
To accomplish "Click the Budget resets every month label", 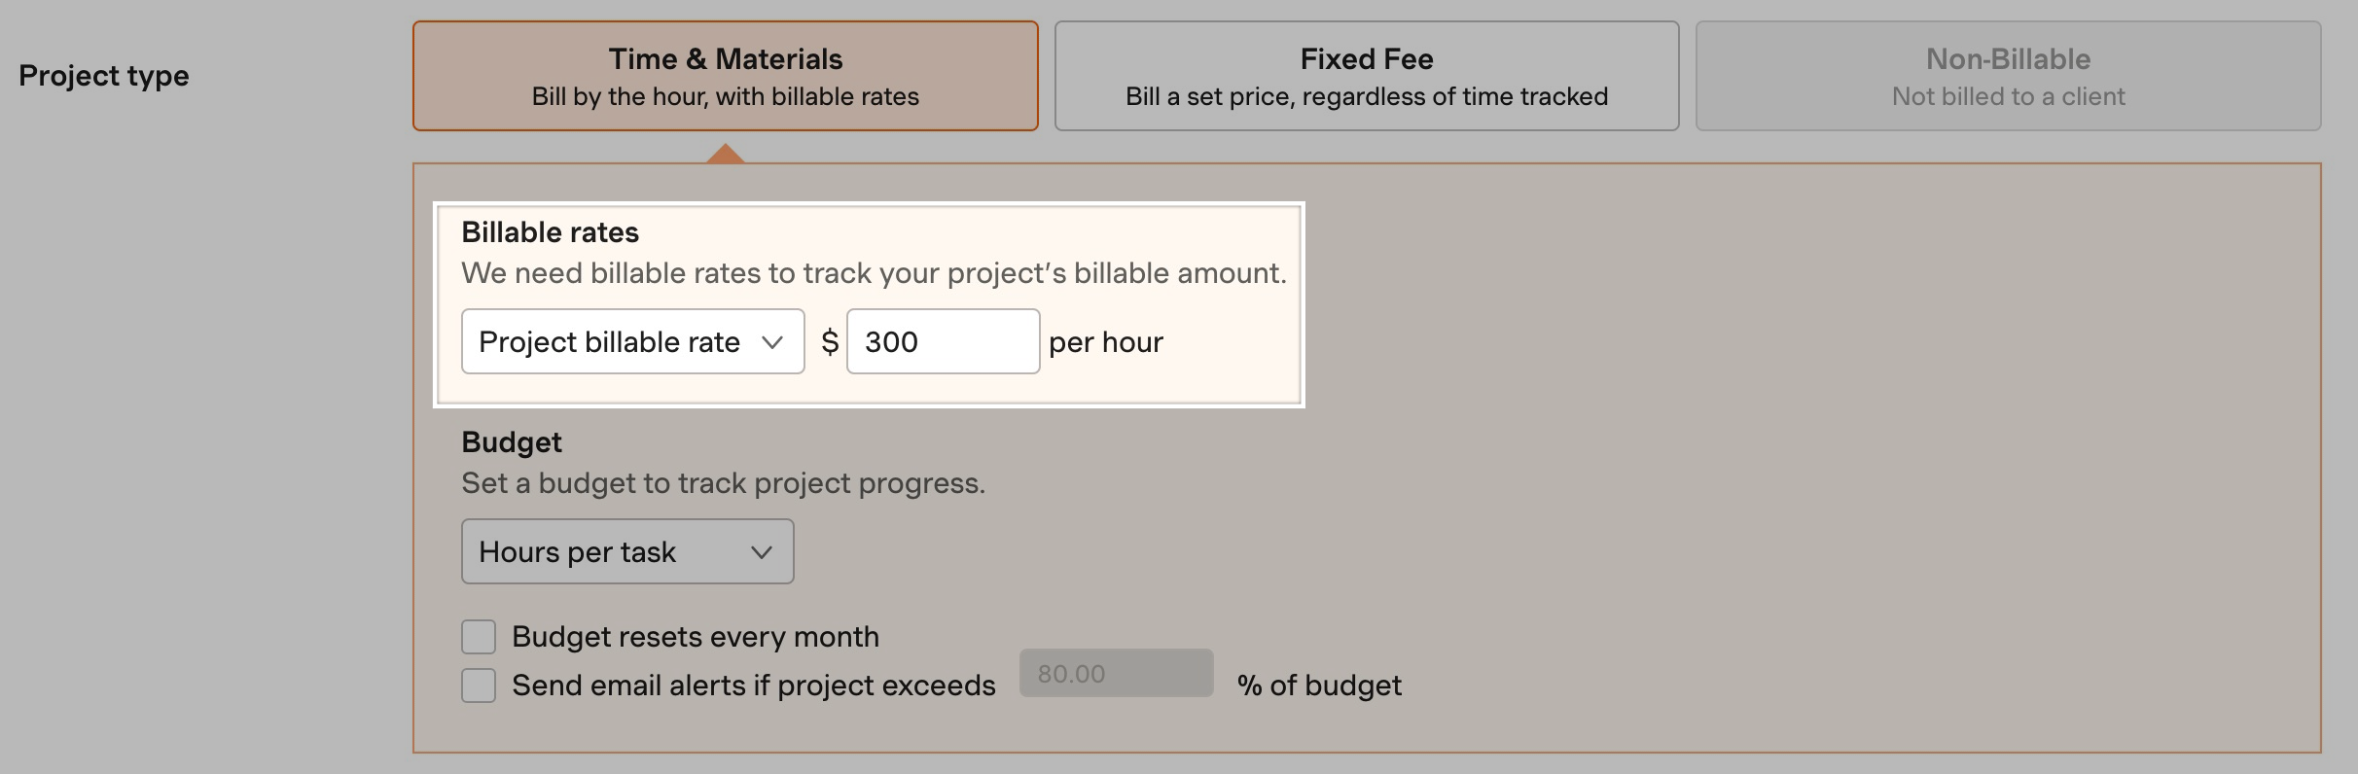I will (x=696, y=637).
